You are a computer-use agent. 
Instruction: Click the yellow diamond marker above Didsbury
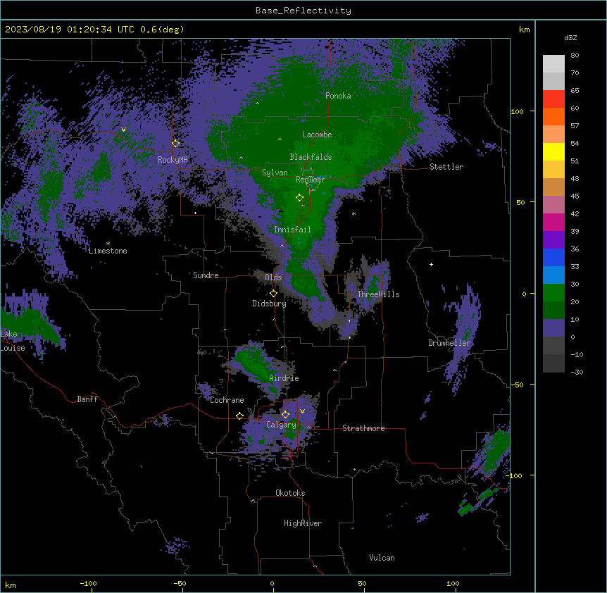[x=273, y=294]
